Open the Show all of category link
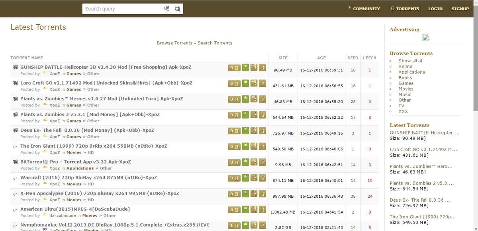 tap(410, 61)
